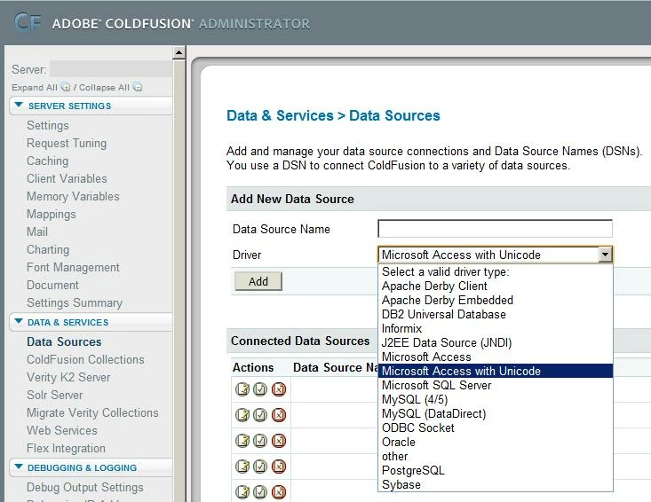Viewport: 651px width, 502px height.
Task: Delete the fourth connected data source
Action: click(279, 467)
